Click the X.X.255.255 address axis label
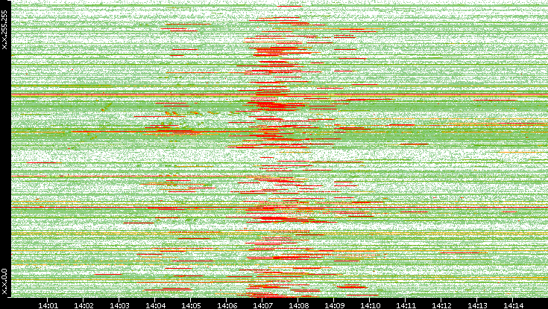 pos(5,30)
